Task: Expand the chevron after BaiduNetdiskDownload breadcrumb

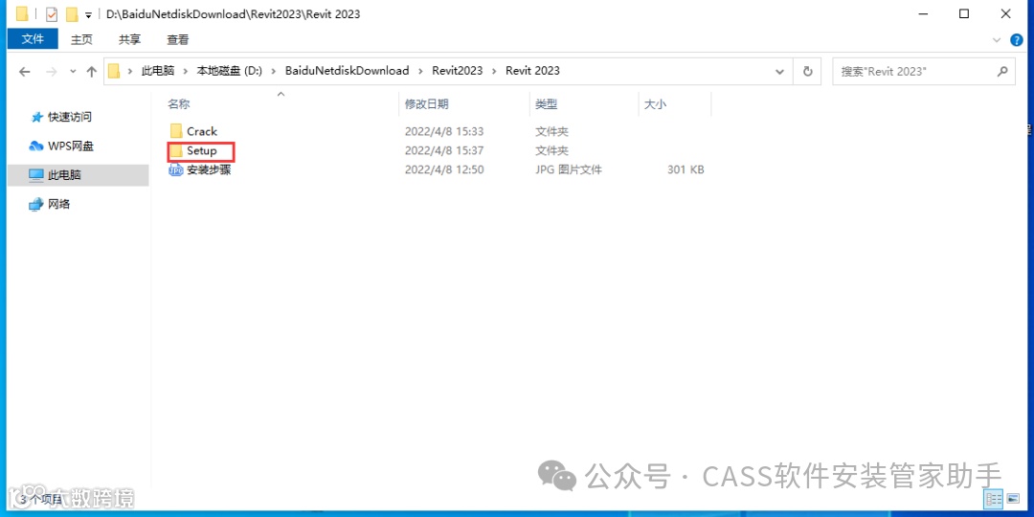Action: tap(420, 71)
